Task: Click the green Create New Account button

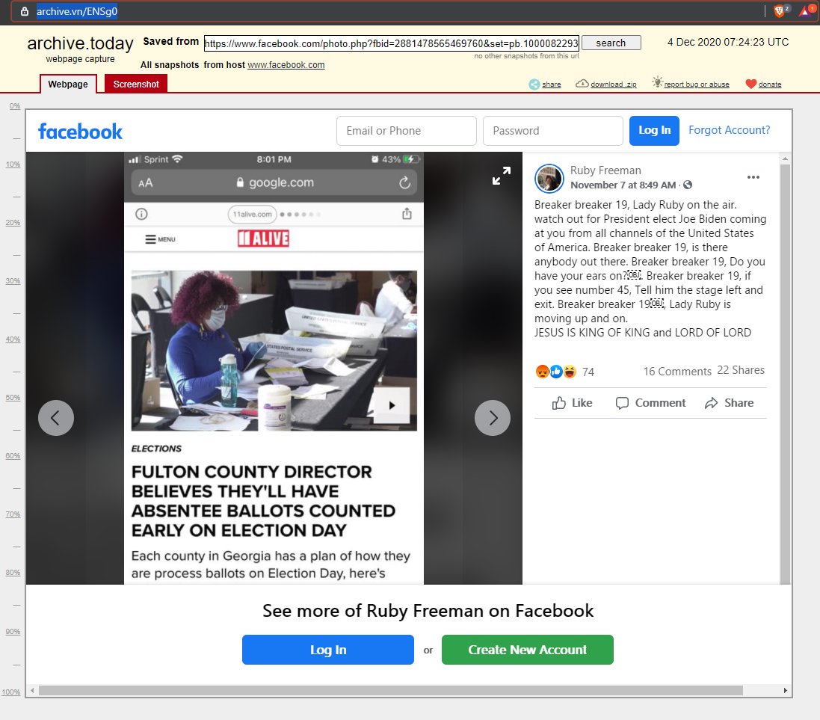Action: click(527, 650)
